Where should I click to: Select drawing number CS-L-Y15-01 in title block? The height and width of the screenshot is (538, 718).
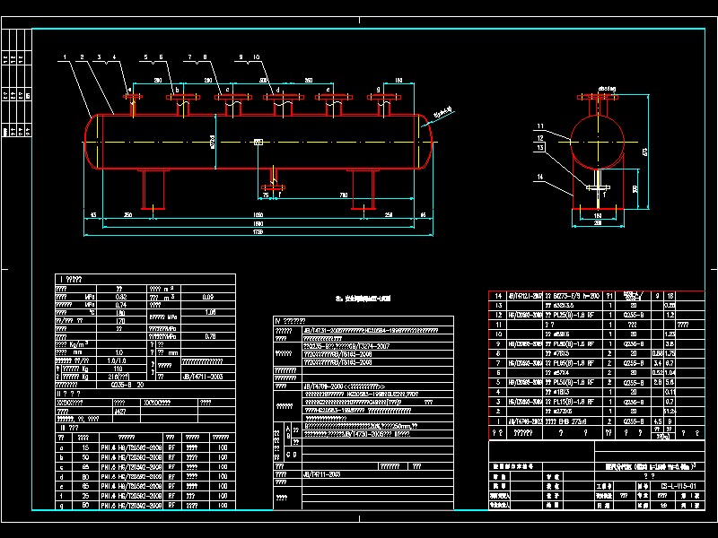pos(679,486)
